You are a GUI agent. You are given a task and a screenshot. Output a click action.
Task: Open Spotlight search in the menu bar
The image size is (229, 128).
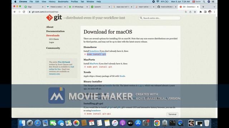204,1
